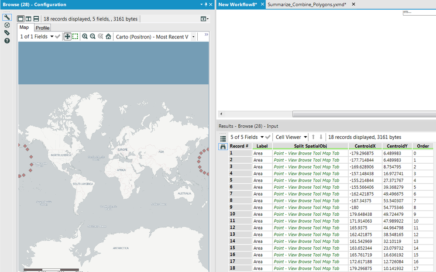Switch to Summarize_Combine_Polygons.yxmd tab

click(307, 4)
